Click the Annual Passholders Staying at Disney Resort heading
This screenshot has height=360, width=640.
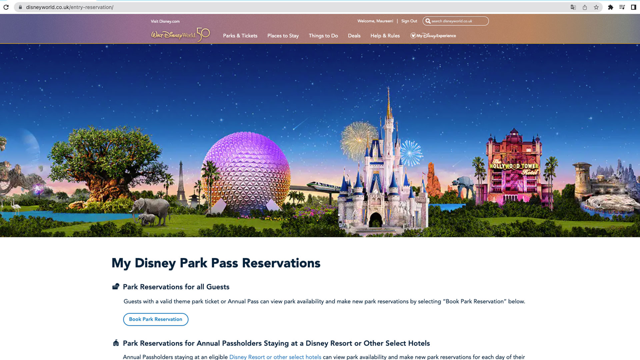[x=276, y=343]
